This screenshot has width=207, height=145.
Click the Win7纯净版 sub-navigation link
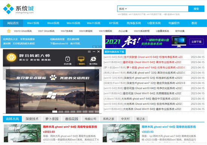(x=67, y=31)
